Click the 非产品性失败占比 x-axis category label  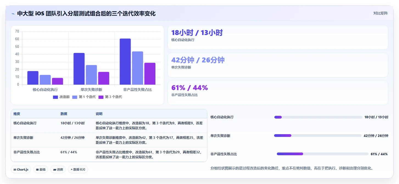pos(138,90)
